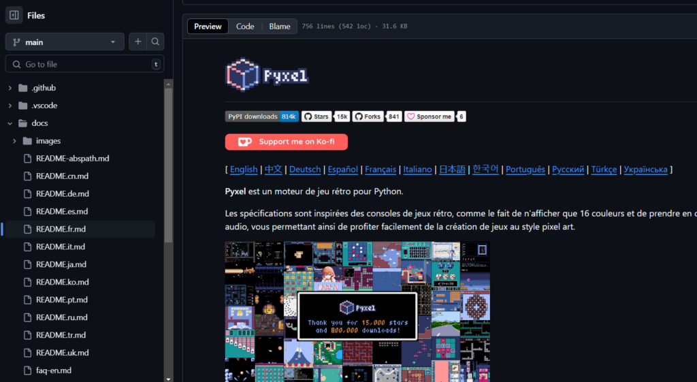
Task: Expand the .vscode folder chevron
Action: (10, 106)
